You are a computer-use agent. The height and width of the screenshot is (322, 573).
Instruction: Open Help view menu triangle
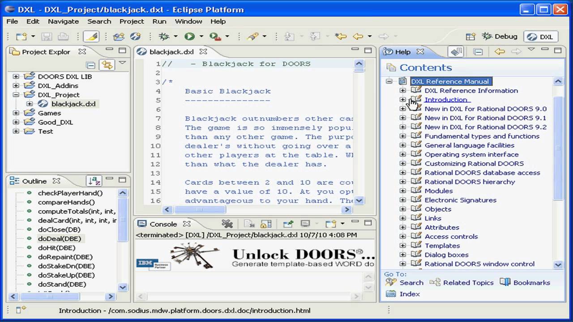[x=531, y=50]
